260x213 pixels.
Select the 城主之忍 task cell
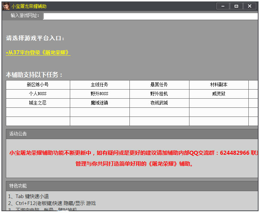point(38,103)
